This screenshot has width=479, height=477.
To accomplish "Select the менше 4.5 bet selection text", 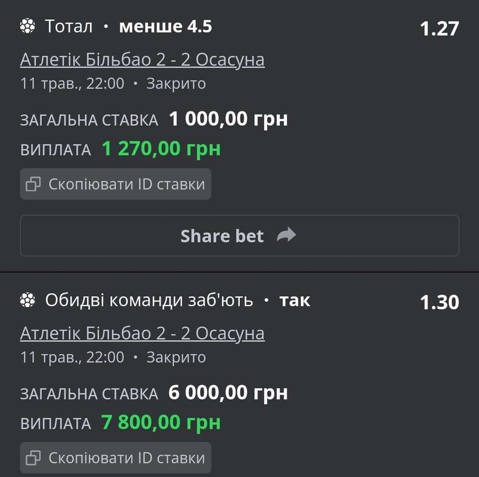I will coord(165,27).
